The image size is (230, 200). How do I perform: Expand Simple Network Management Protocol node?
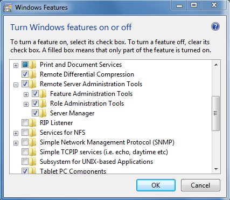click(x=16, y=143)
